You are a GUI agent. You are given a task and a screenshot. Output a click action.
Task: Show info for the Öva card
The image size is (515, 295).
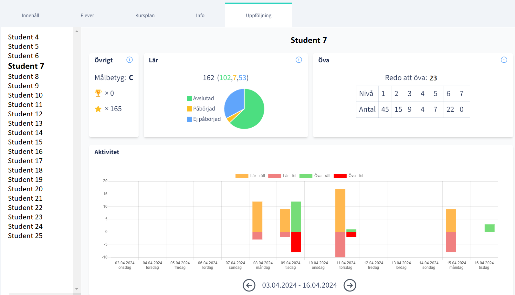[x=504, y=60]
